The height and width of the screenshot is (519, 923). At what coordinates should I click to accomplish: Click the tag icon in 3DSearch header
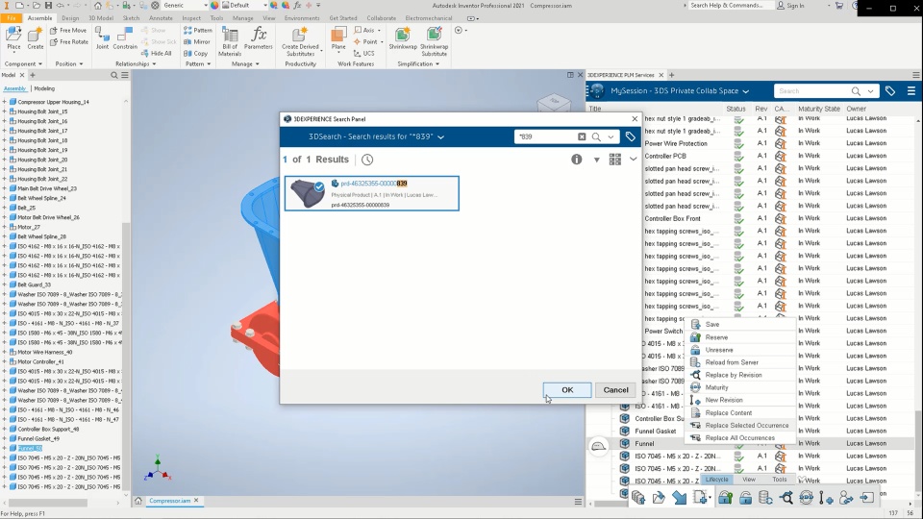631,136
